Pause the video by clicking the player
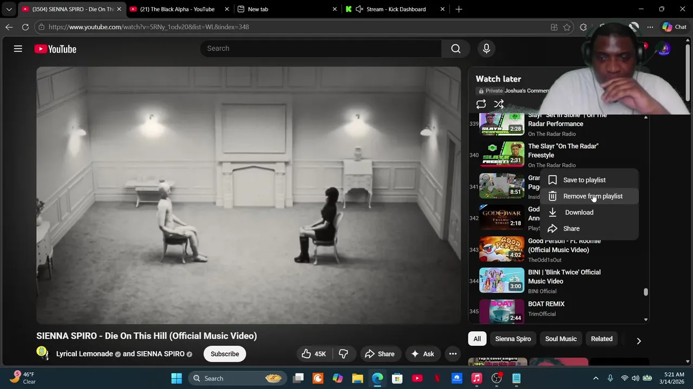The image size is (693, 389). [249, 195]
